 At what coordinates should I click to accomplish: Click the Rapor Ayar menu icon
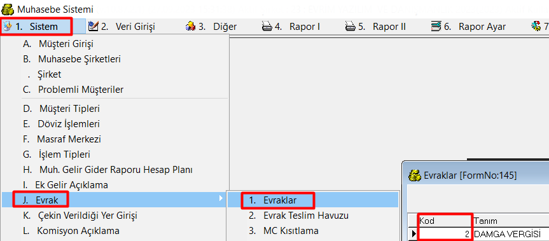pos(436,27)
